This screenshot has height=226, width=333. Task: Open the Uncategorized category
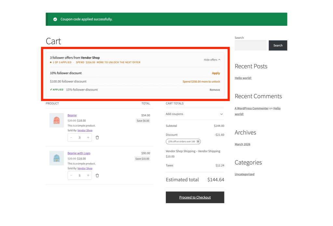tap(245, 174)
